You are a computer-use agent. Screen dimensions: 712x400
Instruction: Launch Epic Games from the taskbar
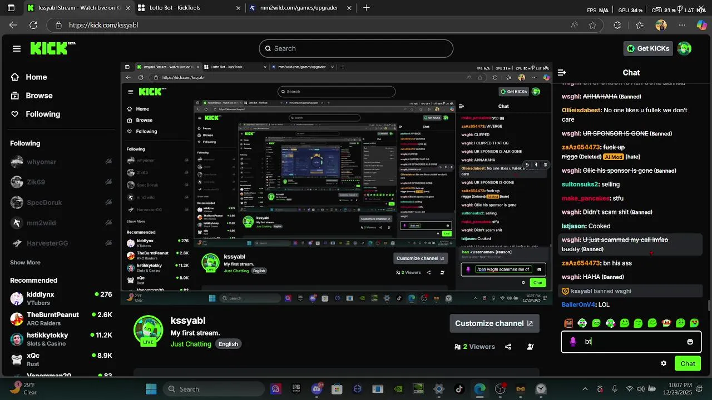point(296,389)
